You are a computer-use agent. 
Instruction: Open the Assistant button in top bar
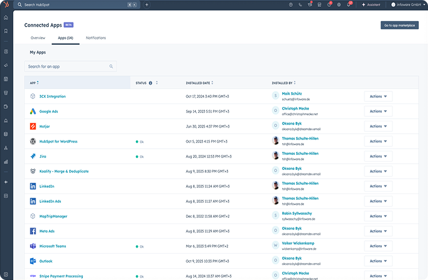(x=371, y=4)
